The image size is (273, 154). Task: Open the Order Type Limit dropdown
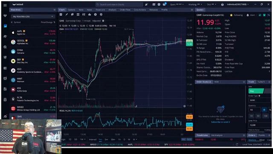tap(260, 100)
